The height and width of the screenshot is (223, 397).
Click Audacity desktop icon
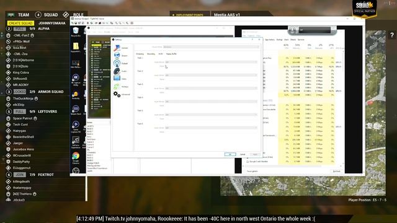point(76,95)
